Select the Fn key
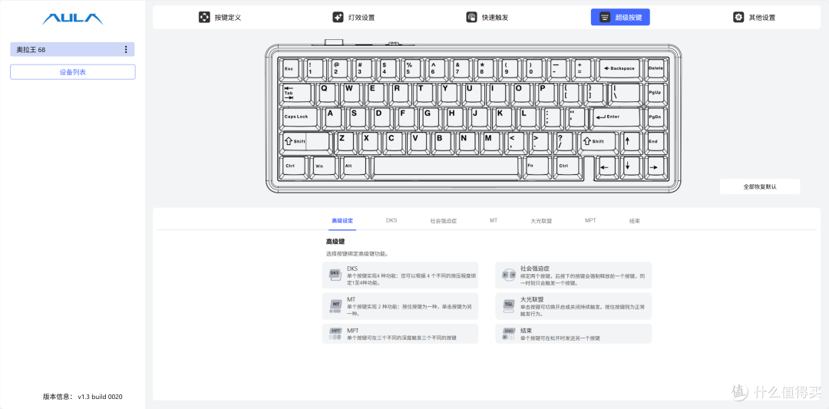The width and height of the screenshot is (829, 409). 538,166
